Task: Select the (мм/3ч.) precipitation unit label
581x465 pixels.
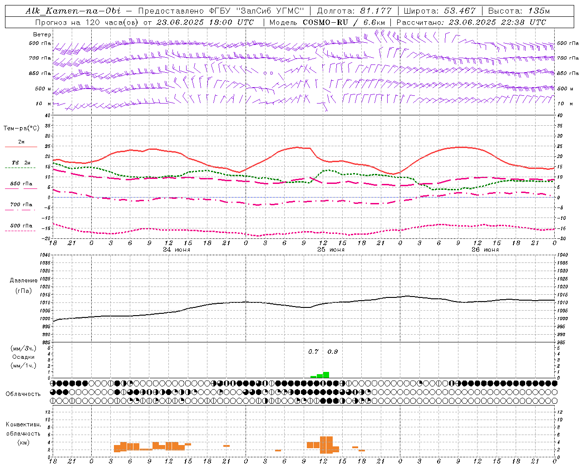Action: [24, 348]
